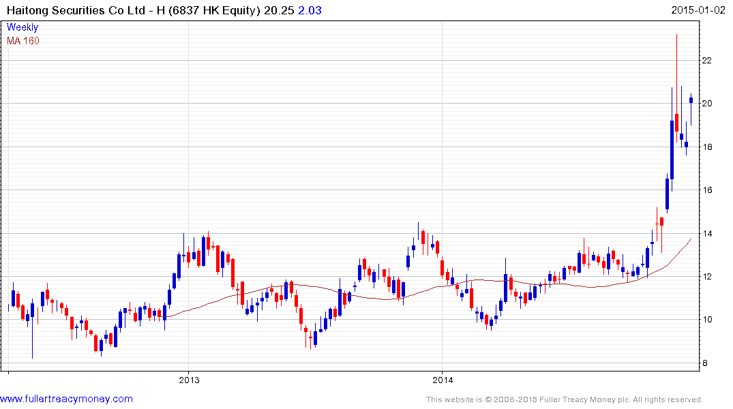Image resolution: width=733 pixels, height=409 pixels.
Task: Click the blue price change value 2.03
Action: pyautogui.click(x=310, y=10)
